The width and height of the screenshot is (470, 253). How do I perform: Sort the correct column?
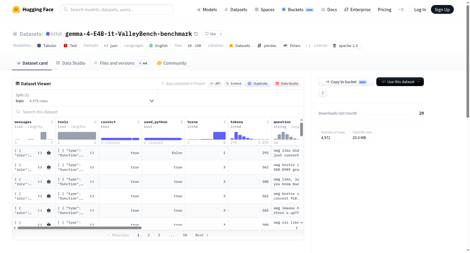(x=138, y=122)
